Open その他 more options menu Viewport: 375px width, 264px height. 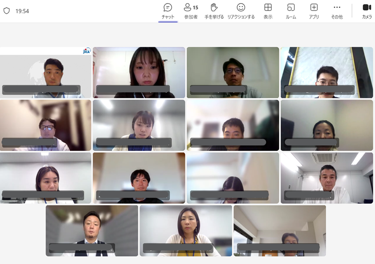click(337, 11)
